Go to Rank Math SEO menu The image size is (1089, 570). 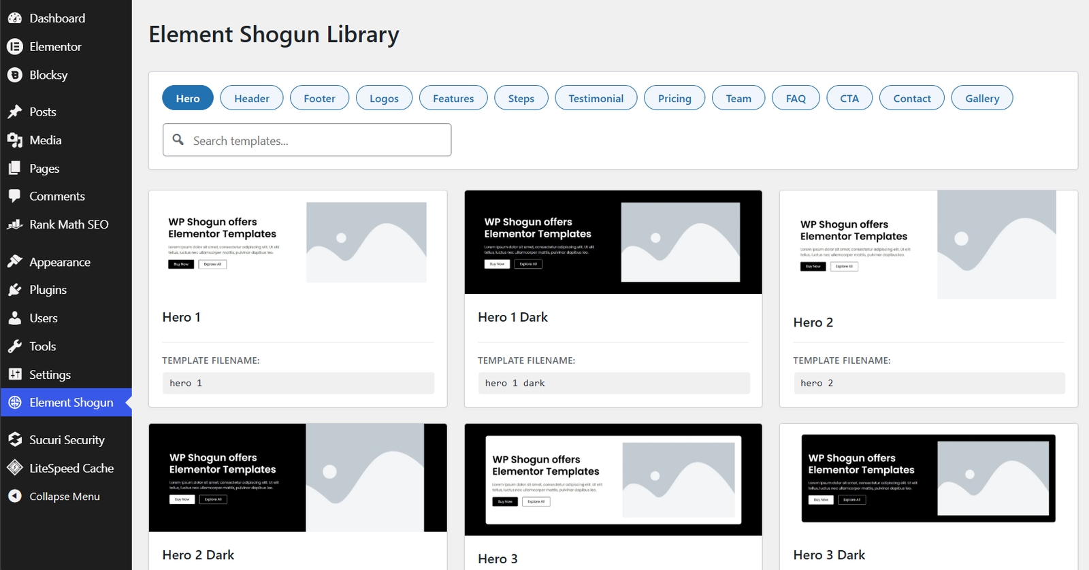pos(66,224)
